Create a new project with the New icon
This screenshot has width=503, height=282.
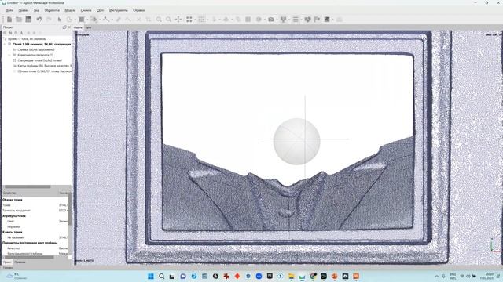[9, 20]
